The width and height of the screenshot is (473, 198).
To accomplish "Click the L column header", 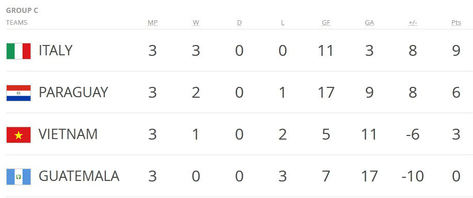I will point(282,23).
